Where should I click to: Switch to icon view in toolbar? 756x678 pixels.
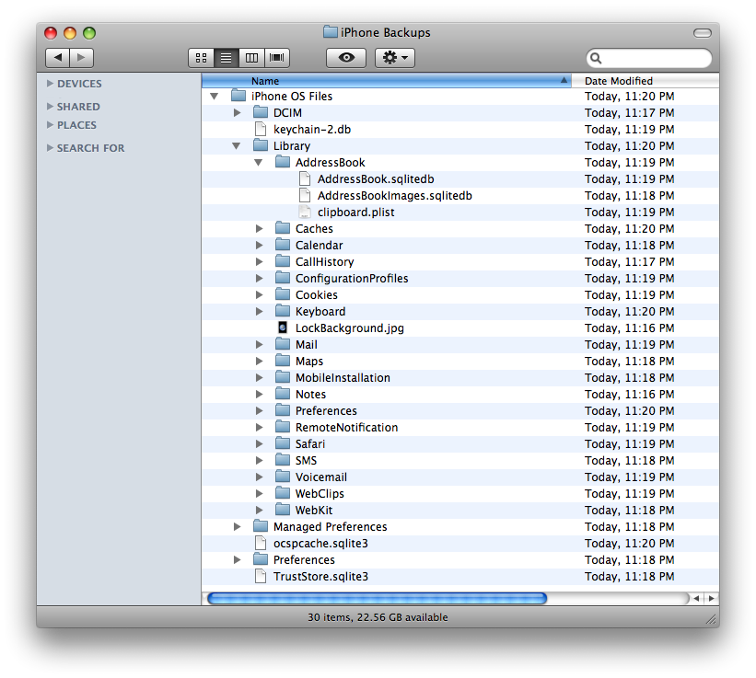coord(201,58)
